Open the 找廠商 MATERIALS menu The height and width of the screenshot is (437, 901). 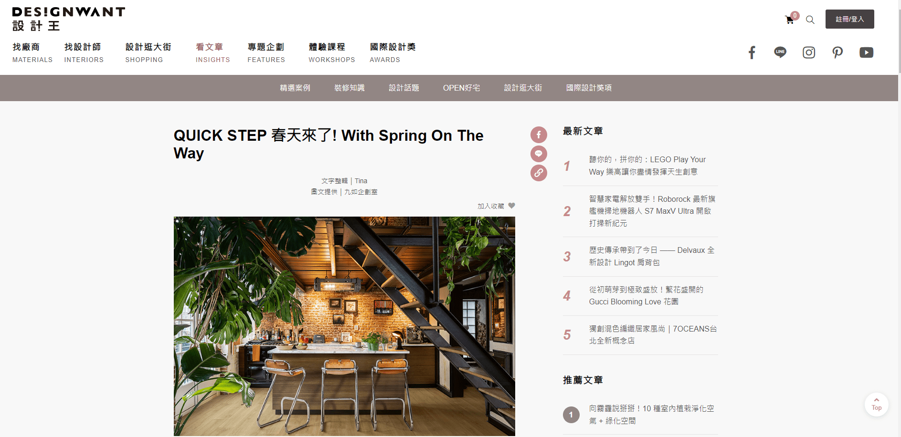pos(32,52)
